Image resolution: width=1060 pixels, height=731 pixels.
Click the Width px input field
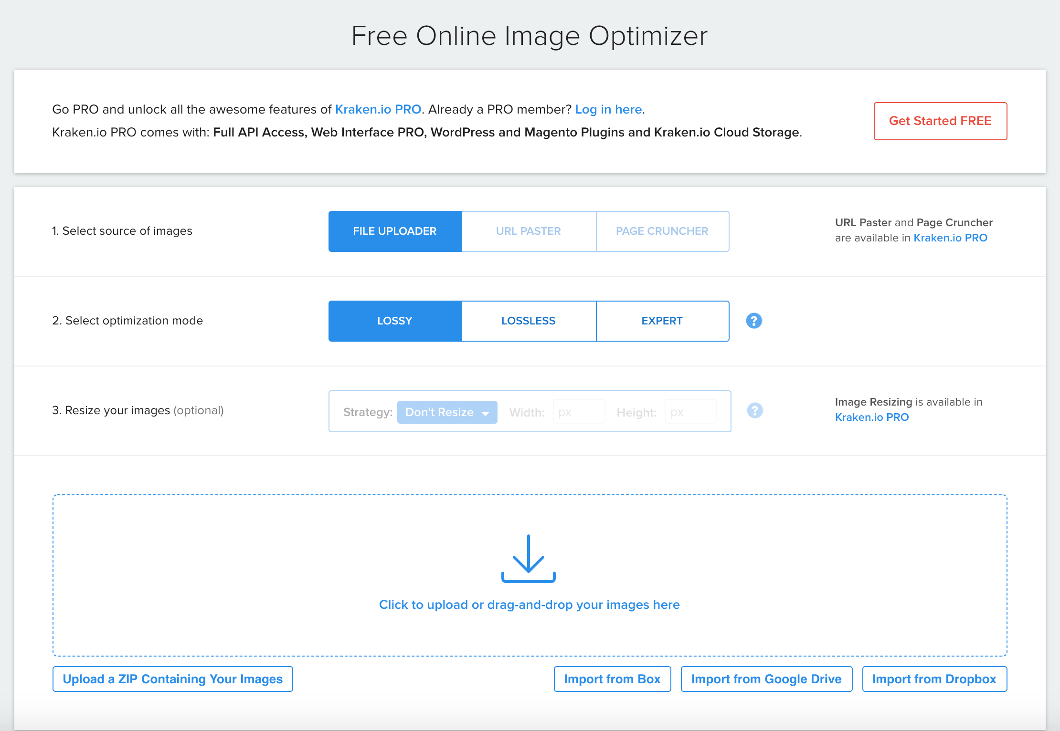coord(579,412)
